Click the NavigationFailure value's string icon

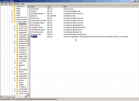[32, 23]
